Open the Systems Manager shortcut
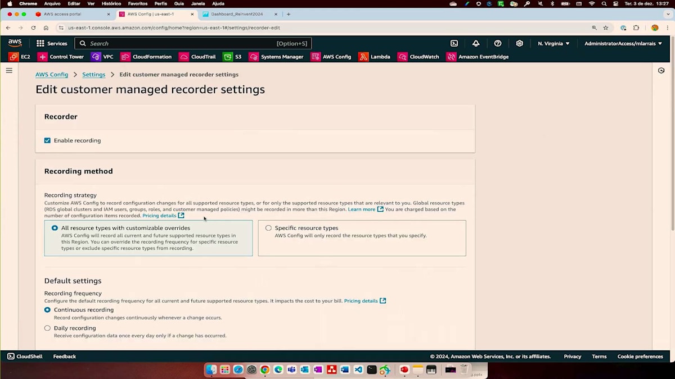This screenshot has width=675, height=379. click(x=276, y=57)
